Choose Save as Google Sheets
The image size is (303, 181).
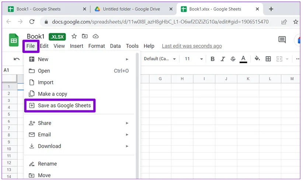point(64,106)
